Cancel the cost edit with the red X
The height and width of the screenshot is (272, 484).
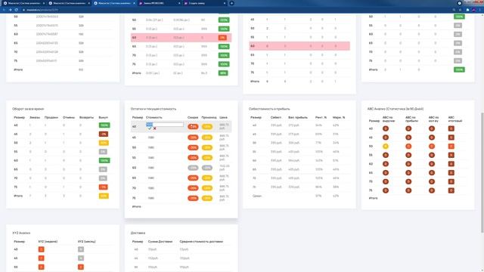(x=154, y=128)
